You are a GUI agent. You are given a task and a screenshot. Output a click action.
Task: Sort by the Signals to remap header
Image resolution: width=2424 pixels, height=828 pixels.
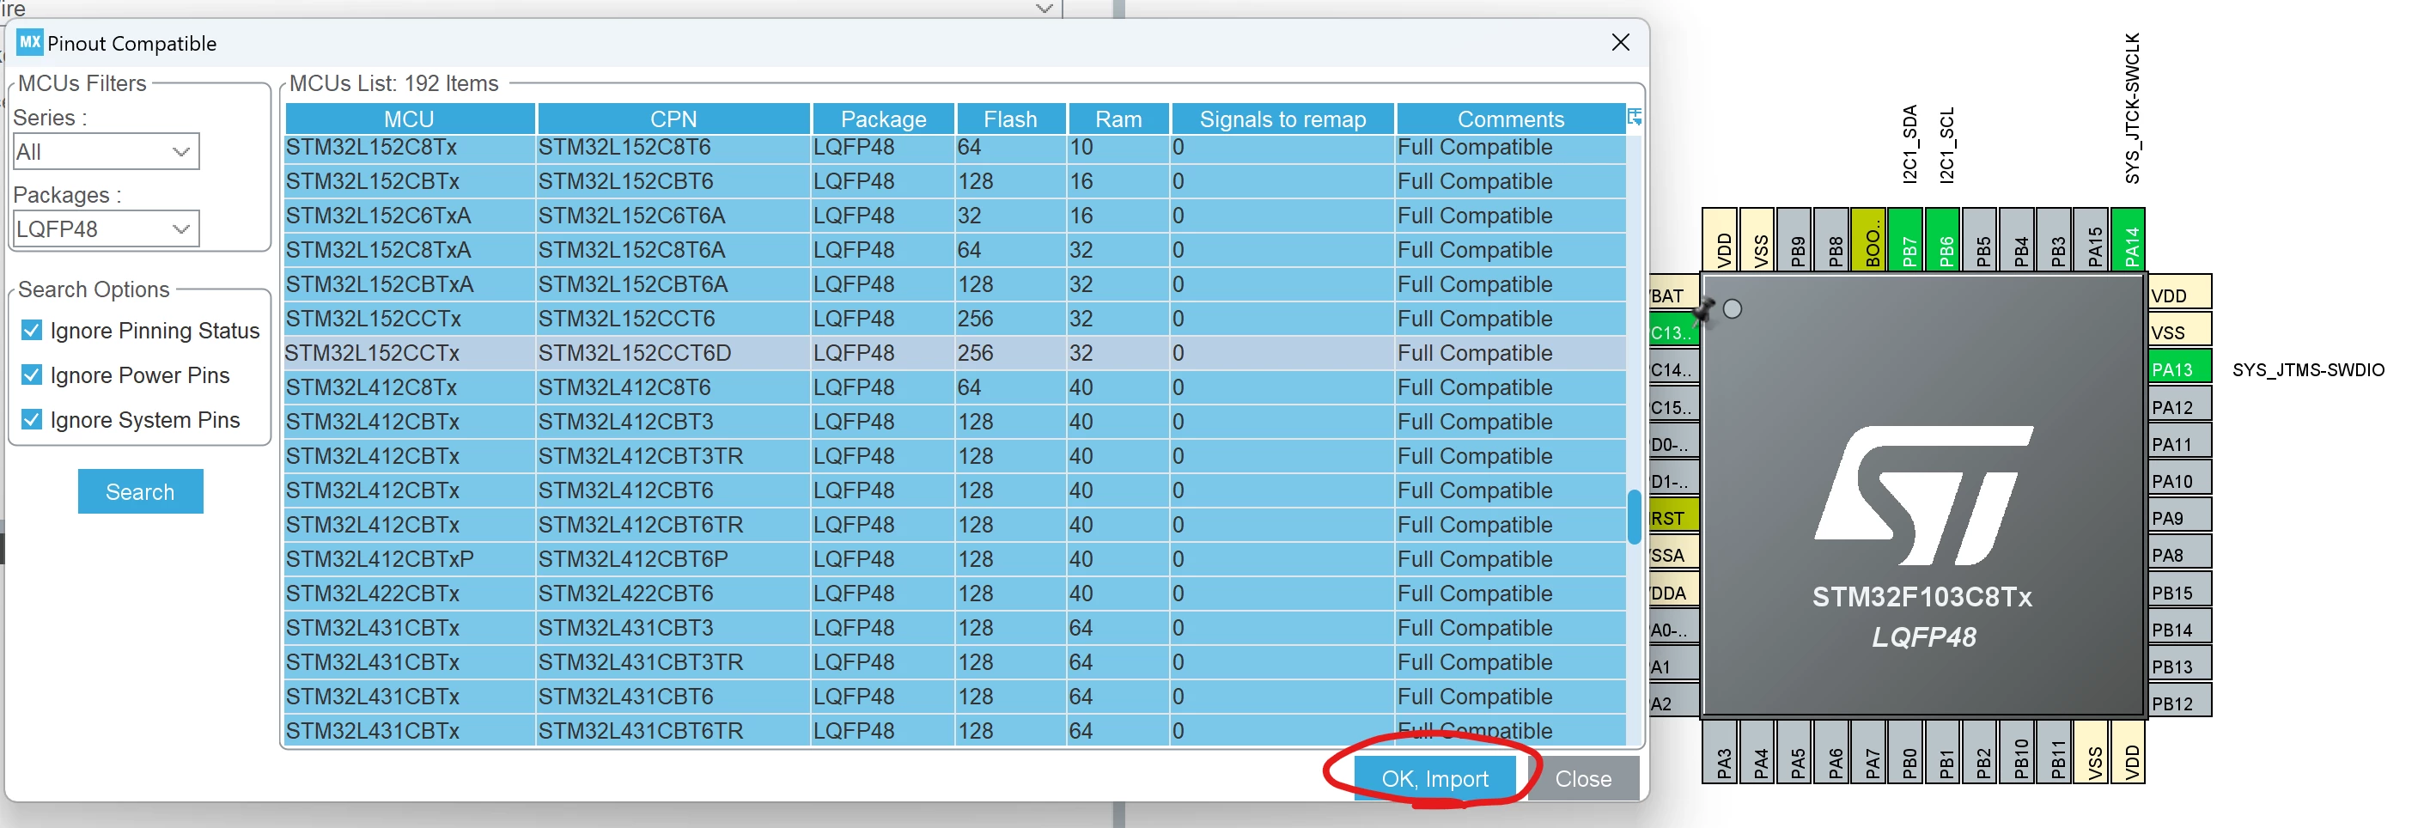coord(1282,119)
